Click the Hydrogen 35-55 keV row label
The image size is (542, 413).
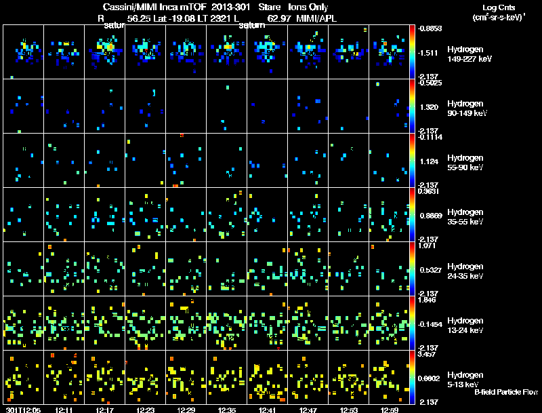point(465,217)
